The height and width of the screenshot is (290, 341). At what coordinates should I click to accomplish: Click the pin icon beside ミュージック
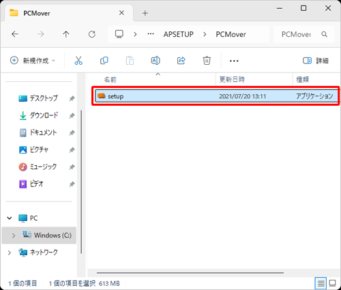point(72,167)
